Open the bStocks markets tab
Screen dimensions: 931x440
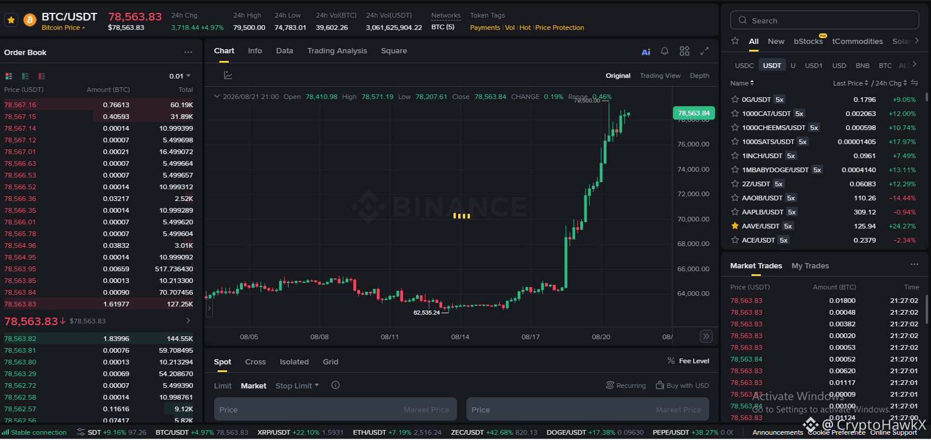coord(808,41)
